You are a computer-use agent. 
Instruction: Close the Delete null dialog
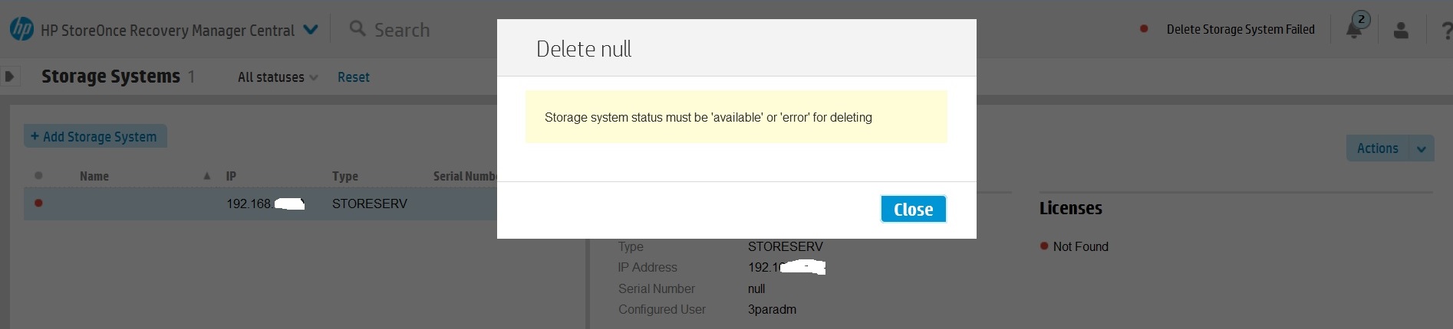coord(913,209)
